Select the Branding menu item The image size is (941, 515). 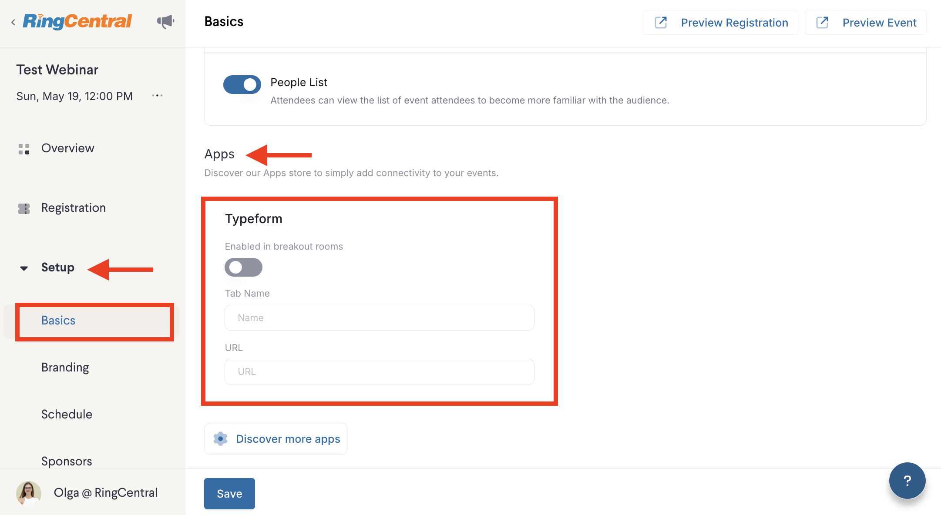point(65,368)
